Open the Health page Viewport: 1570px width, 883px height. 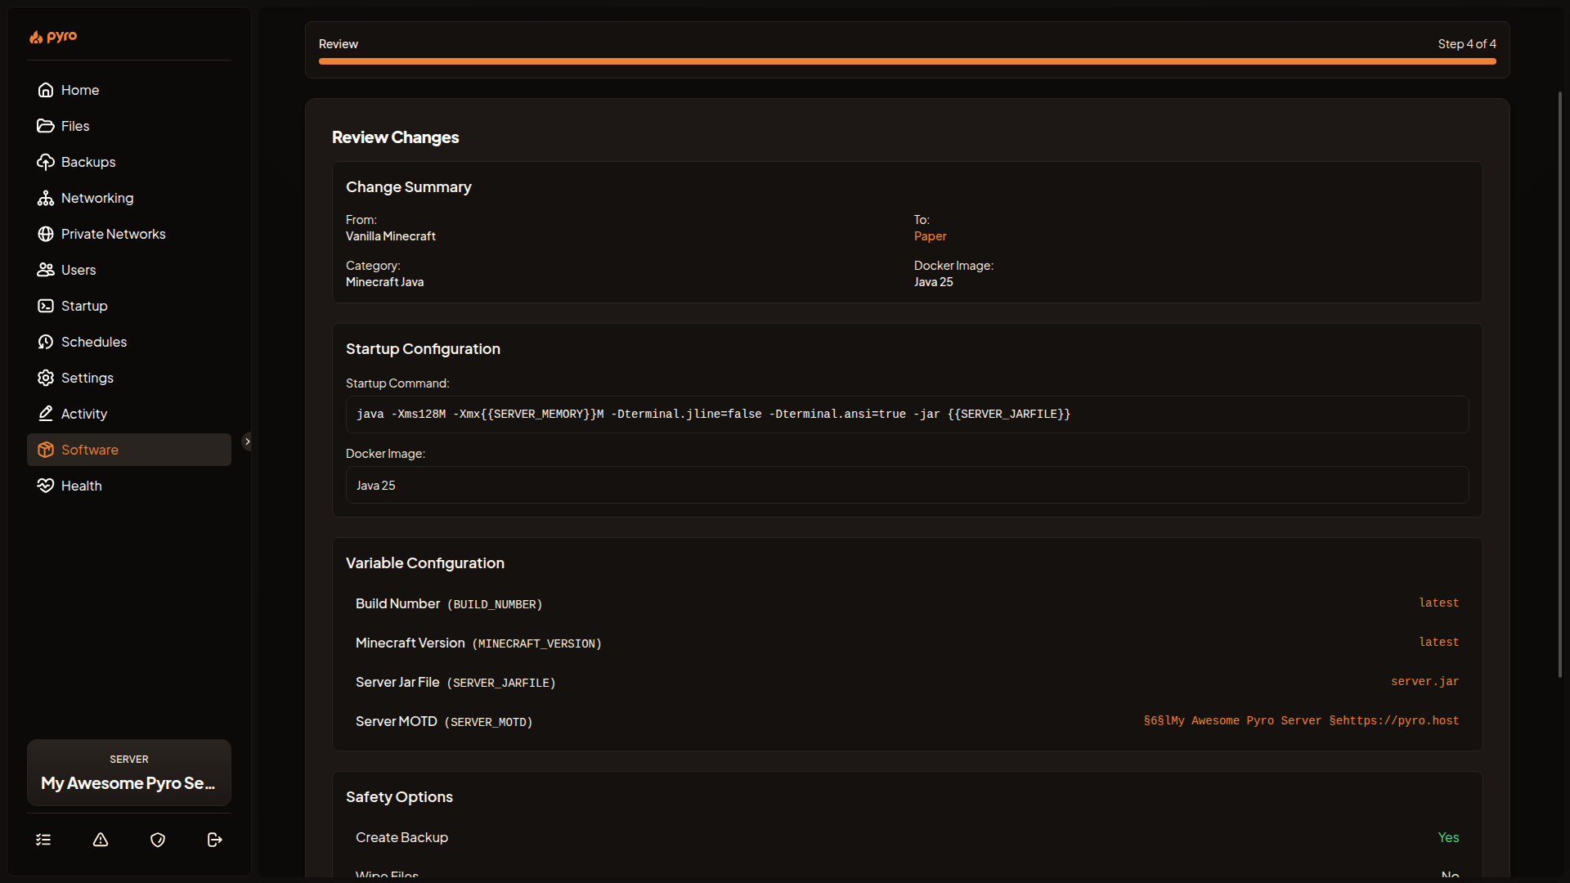(129, 486)
